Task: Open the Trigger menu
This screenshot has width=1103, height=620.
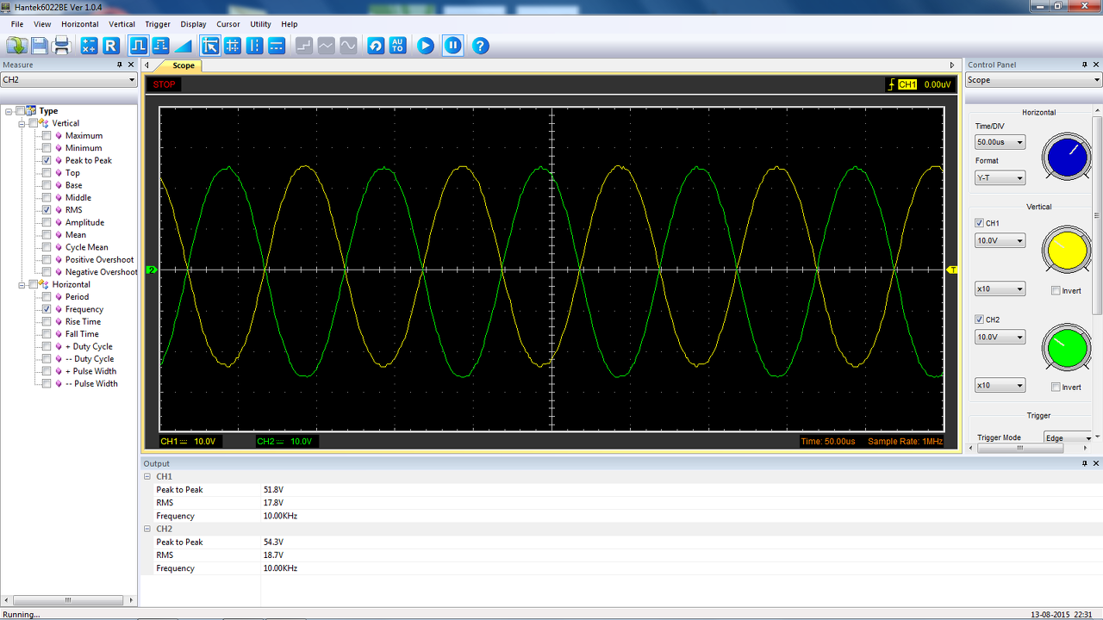Action: click(x=158, y=24)
